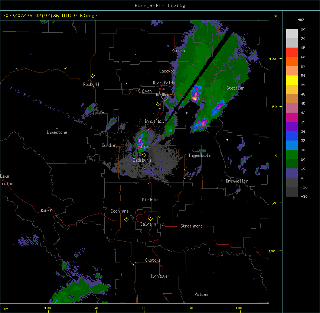Click the yellow diamond marker above RockyMH
320x313 pixels.
coord(92,76)
